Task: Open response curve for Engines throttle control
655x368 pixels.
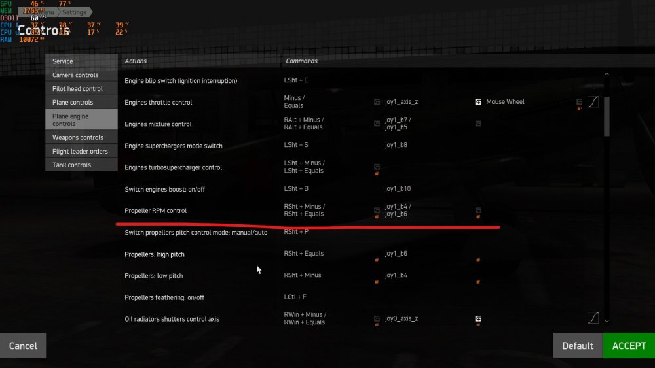Action: (x=593, y=102)
